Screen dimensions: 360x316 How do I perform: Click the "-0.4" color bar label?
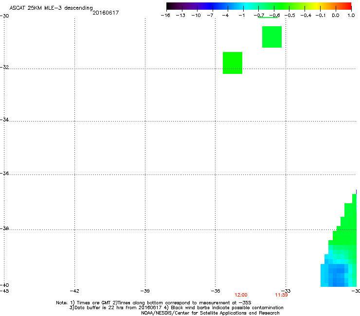coord(306,16)
